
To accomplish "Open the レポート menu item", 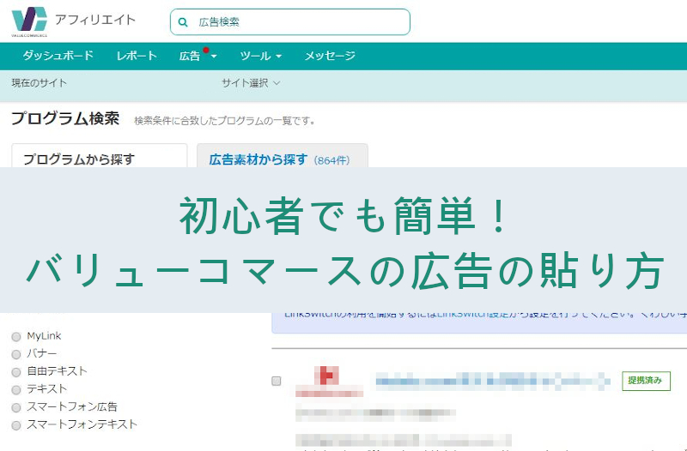I will [137, 56].
